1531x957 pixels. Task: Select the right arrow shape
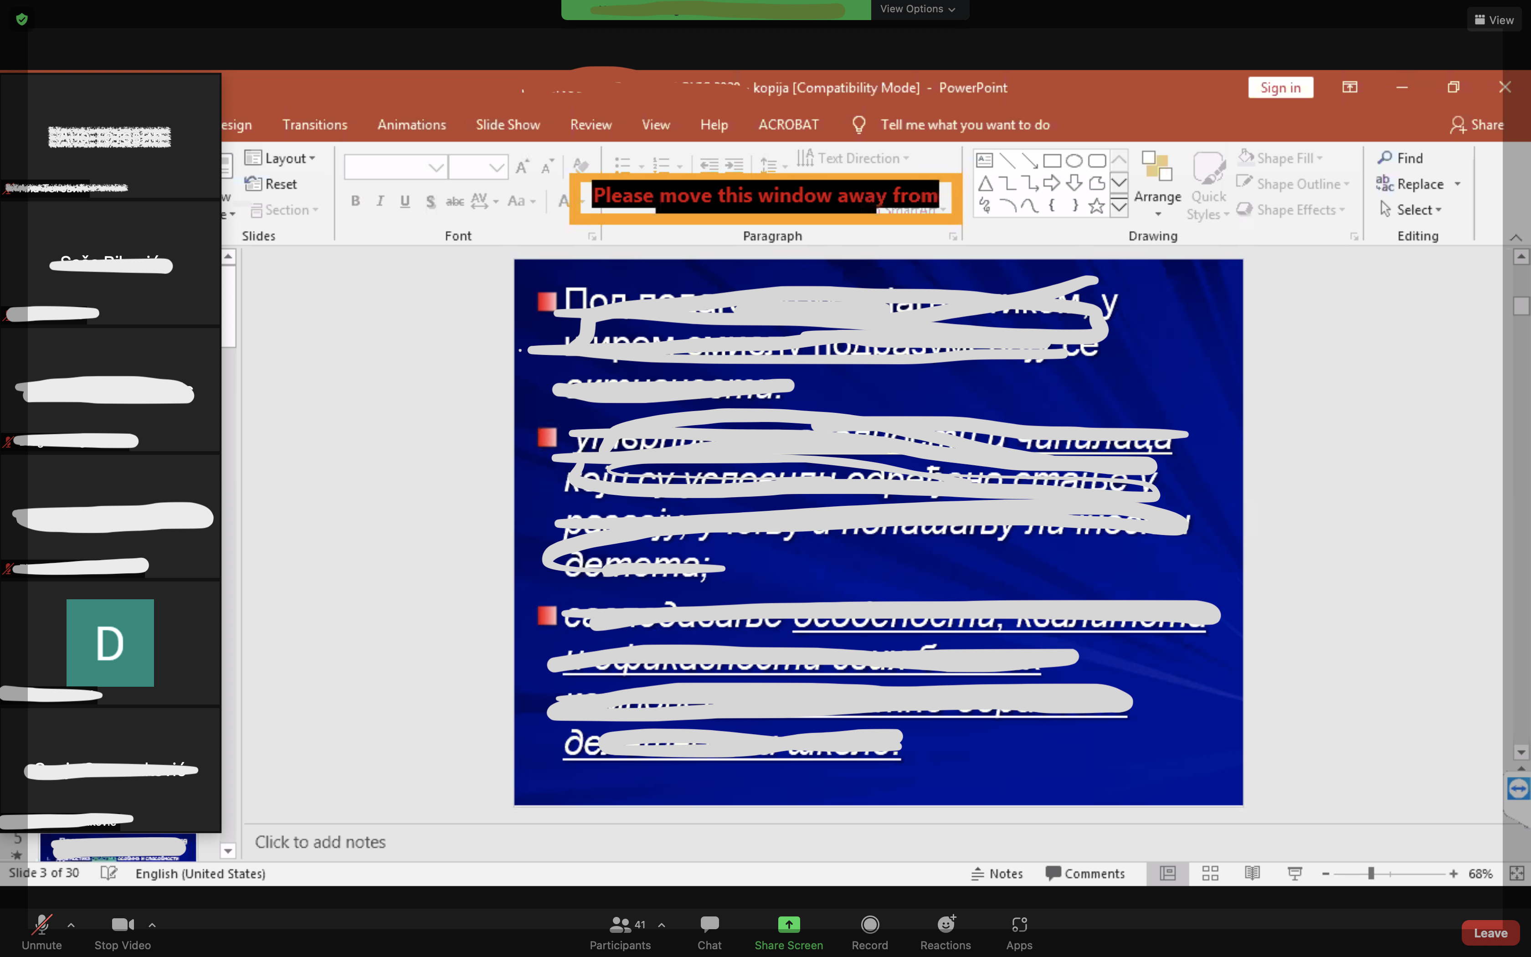1052,183
